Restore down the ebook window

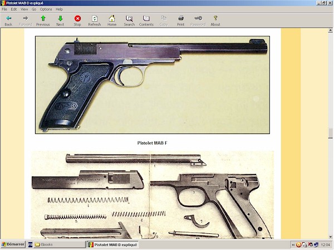(x=324, y=3)
